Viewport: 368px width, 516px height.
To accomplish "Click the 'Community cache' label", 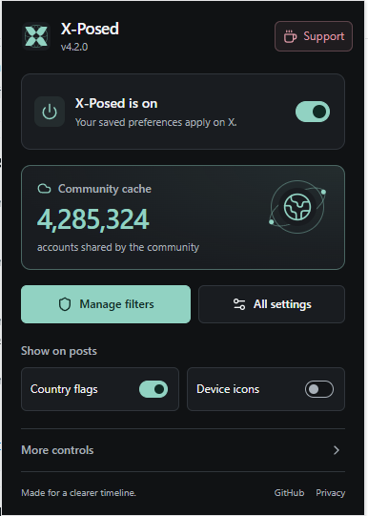I will point(105,189).
